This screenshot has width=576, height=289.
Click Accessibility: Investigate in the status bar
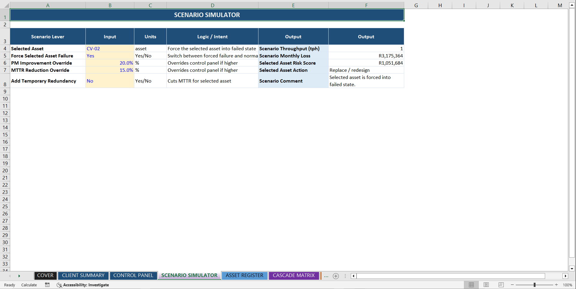(x=83, y=285)
